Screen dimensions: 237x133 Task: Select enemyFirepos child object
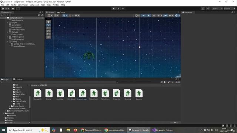[19, 46]
